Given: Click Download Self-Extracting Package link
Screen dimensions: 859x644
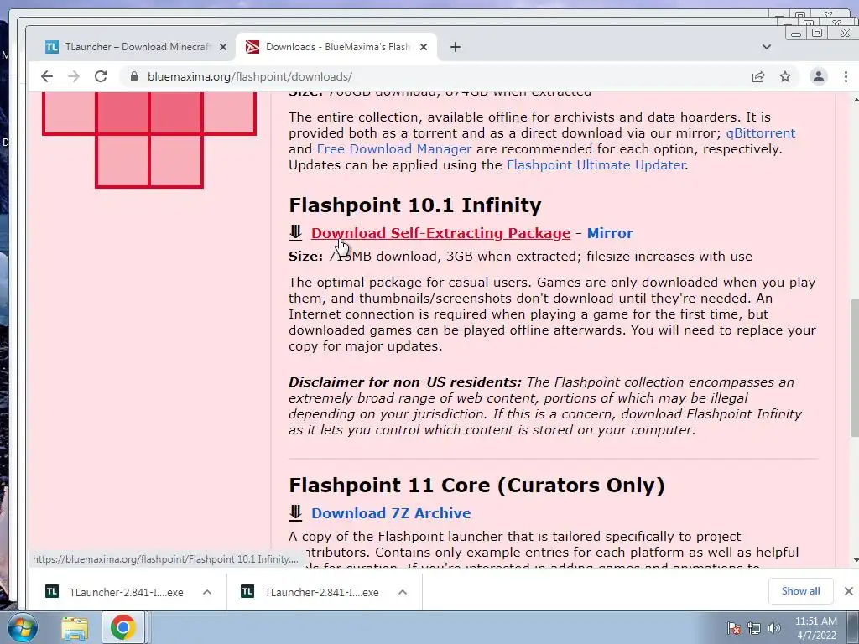Looking at the screenshot, I should tap(440, 233).
